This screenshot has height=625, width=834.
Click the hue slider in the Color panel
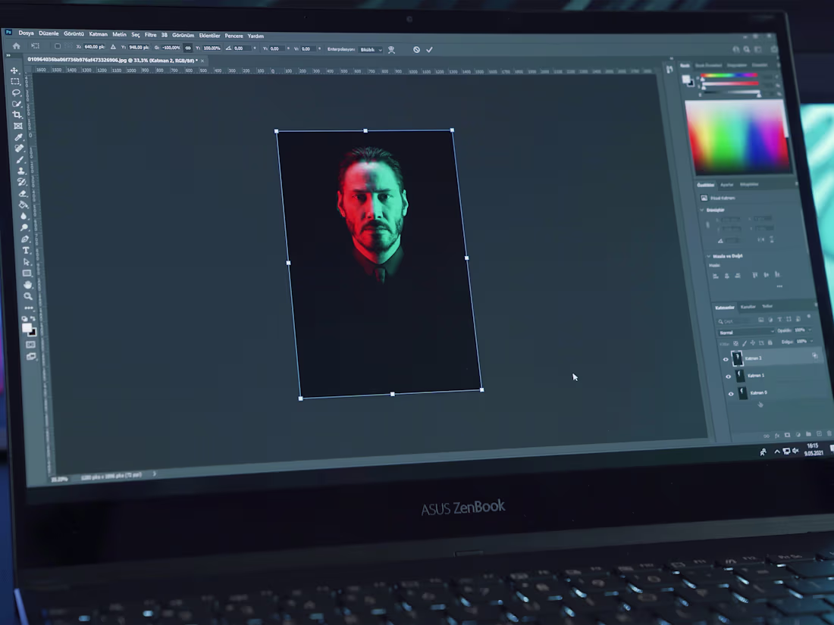click(x=729, y=76)
